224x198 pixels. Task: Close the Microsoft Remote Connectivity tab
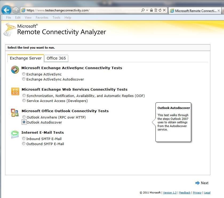219,11
